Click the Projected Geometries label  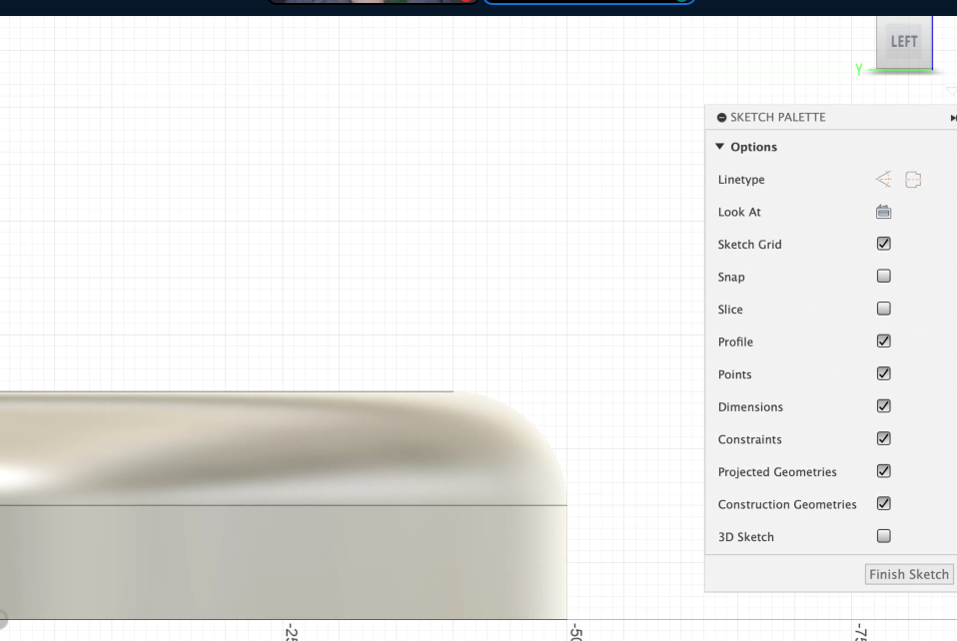click(x=777, y=471)
